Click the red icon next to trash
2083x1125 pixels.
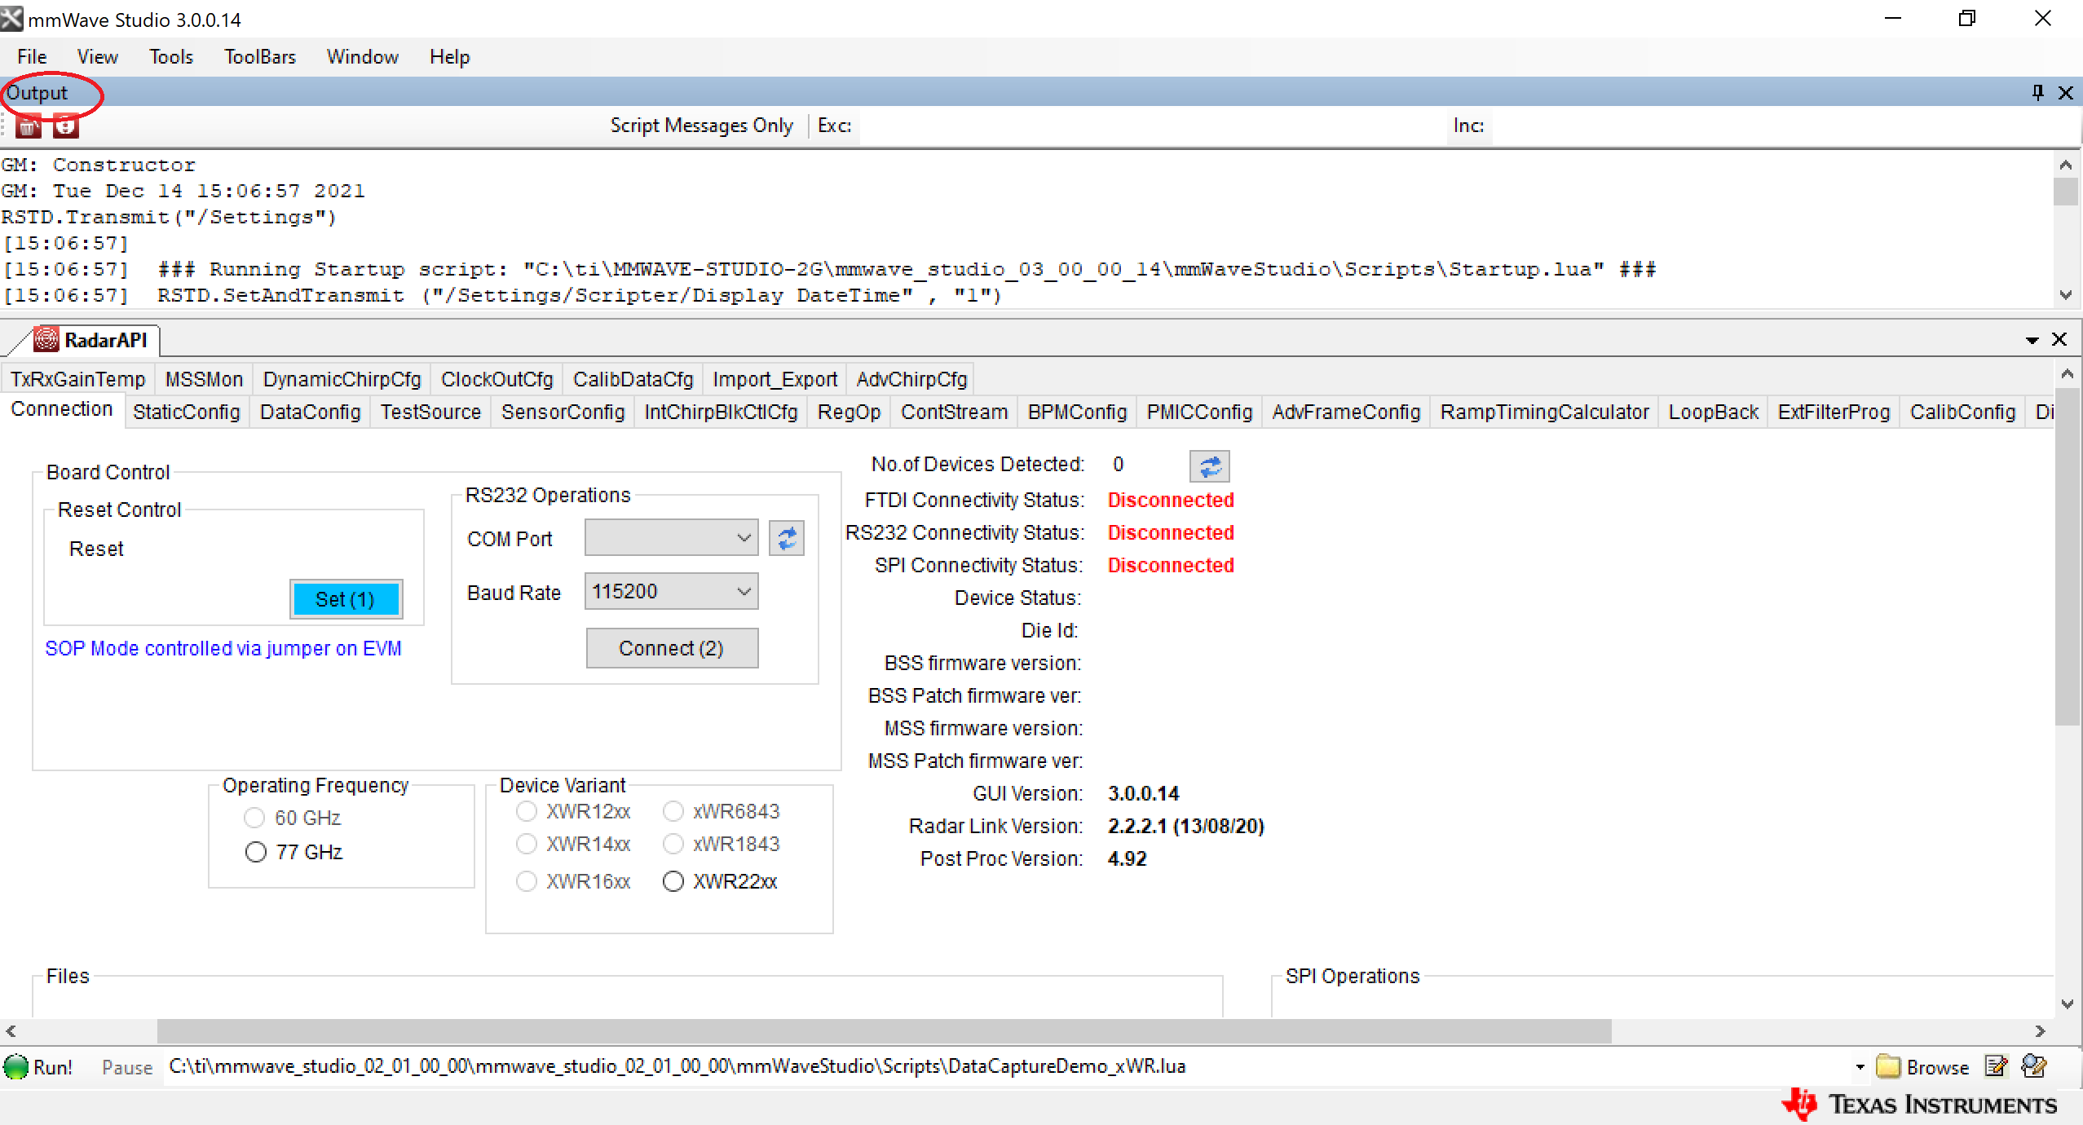click(x=65, y=126)
